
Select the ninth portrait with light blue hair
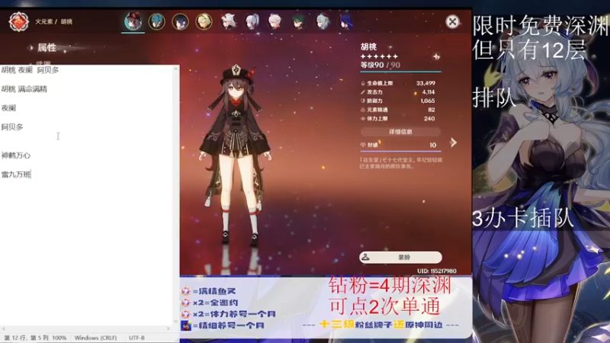[x=323, y=21]
